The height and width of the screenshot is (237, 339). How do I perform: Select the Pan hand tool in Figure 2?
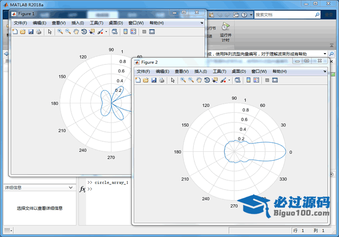pyautogui.click(x=199, y=80)
